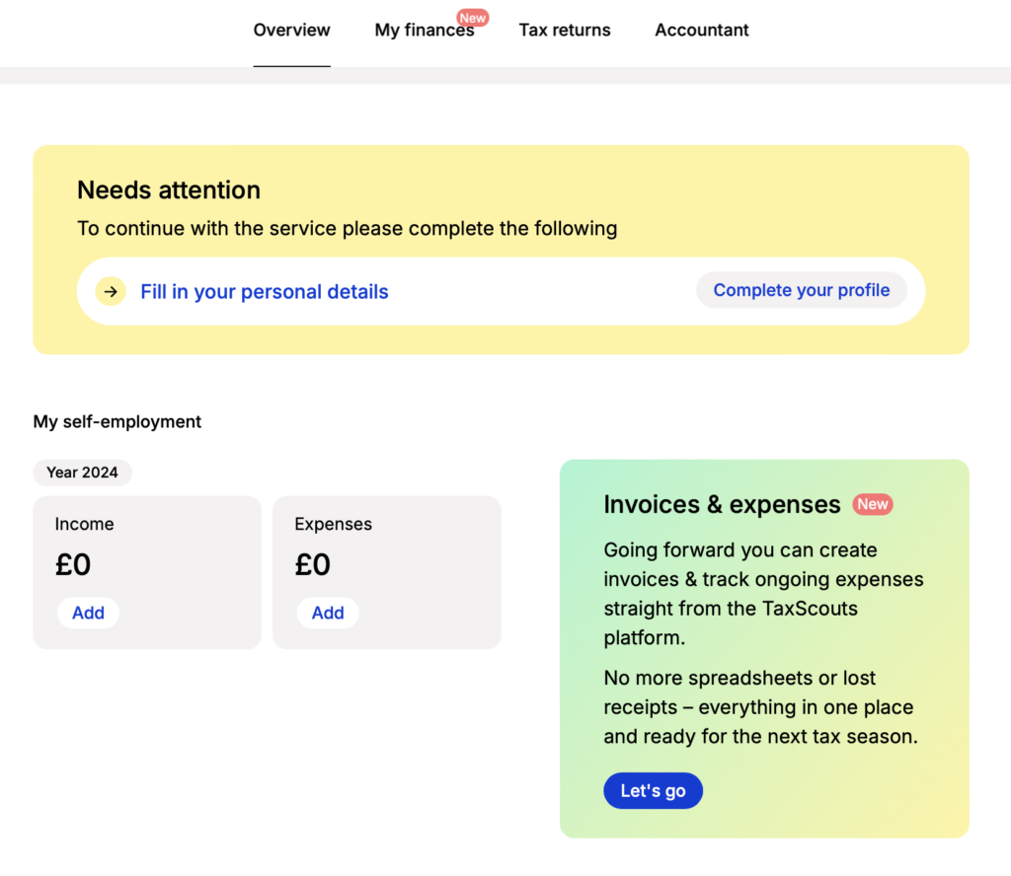Open the Overview tab
This screenshot has width=1011, height=876.
click(x=291, y=31)
